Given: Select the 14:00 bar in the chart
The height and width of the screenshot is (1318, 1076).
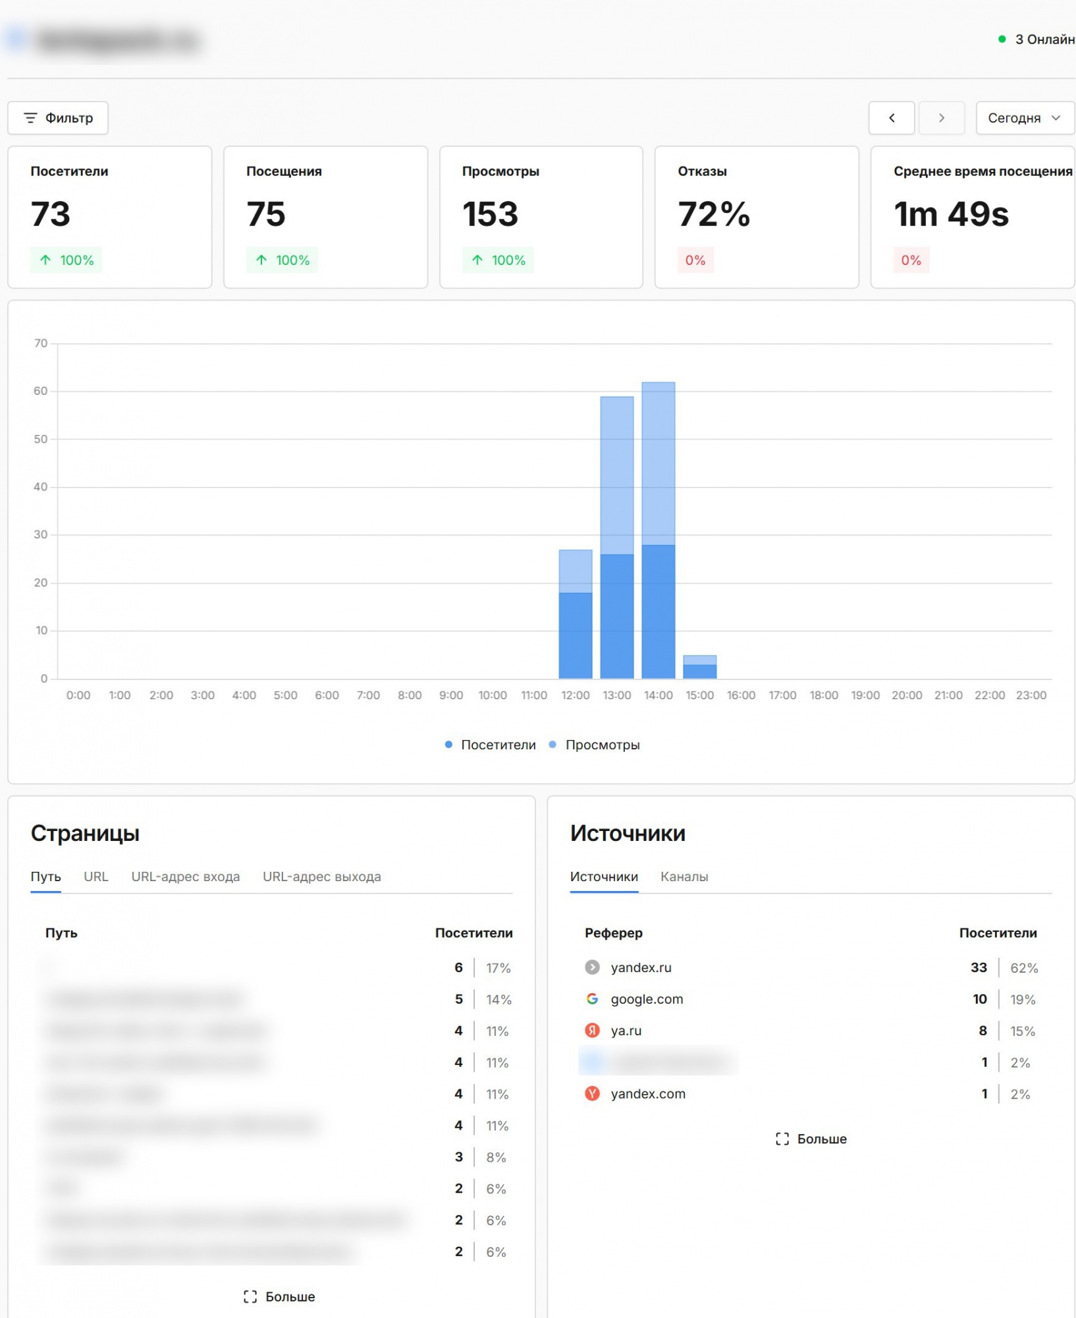Looking at the screenshot, I should click(x=659, y=530).
